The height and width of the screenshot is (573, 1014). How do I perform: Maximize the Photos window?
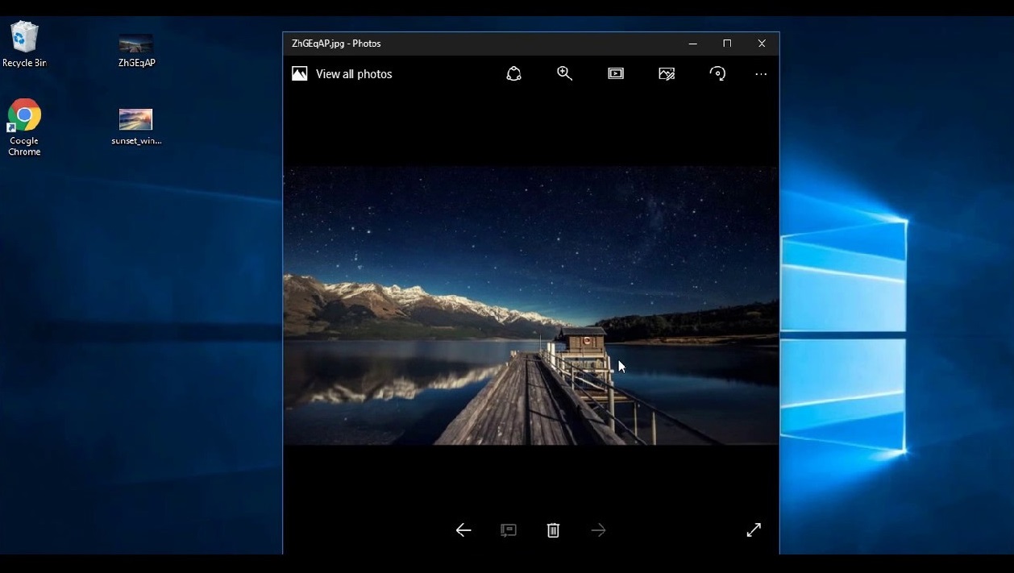point(727,44)
